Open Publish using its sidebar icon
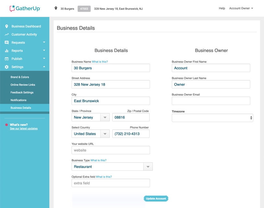The width and height of the screenshot is (264, 208). (x=7, y=59)
